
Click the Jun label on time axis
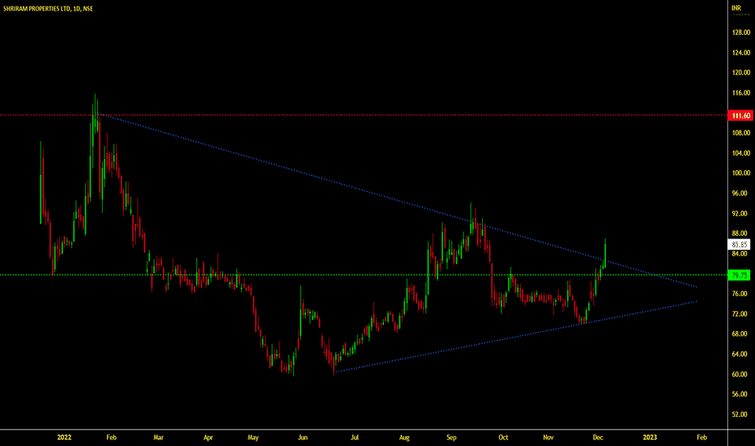pos(302,437)
